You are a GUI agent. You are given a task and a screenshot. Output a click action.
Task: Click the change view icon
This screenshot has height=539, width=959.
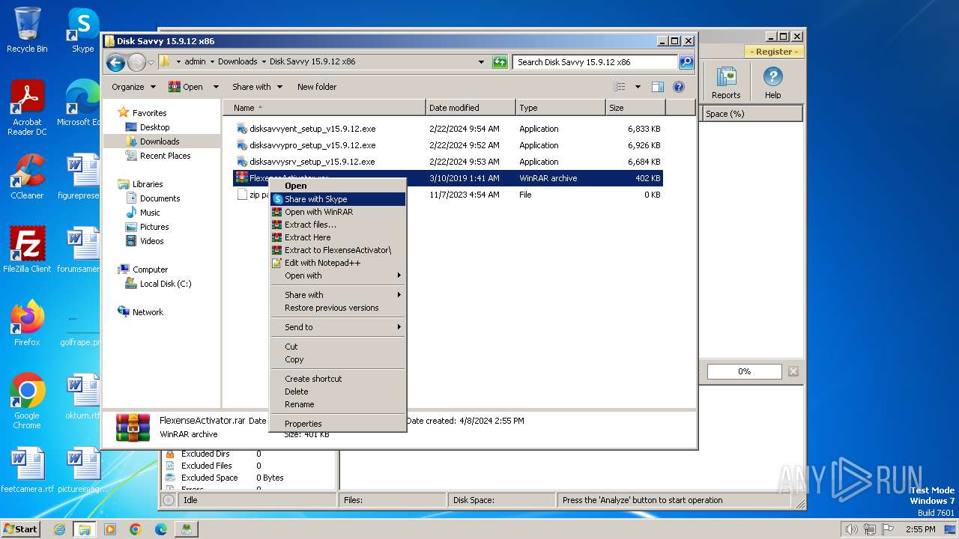[620, 87]
